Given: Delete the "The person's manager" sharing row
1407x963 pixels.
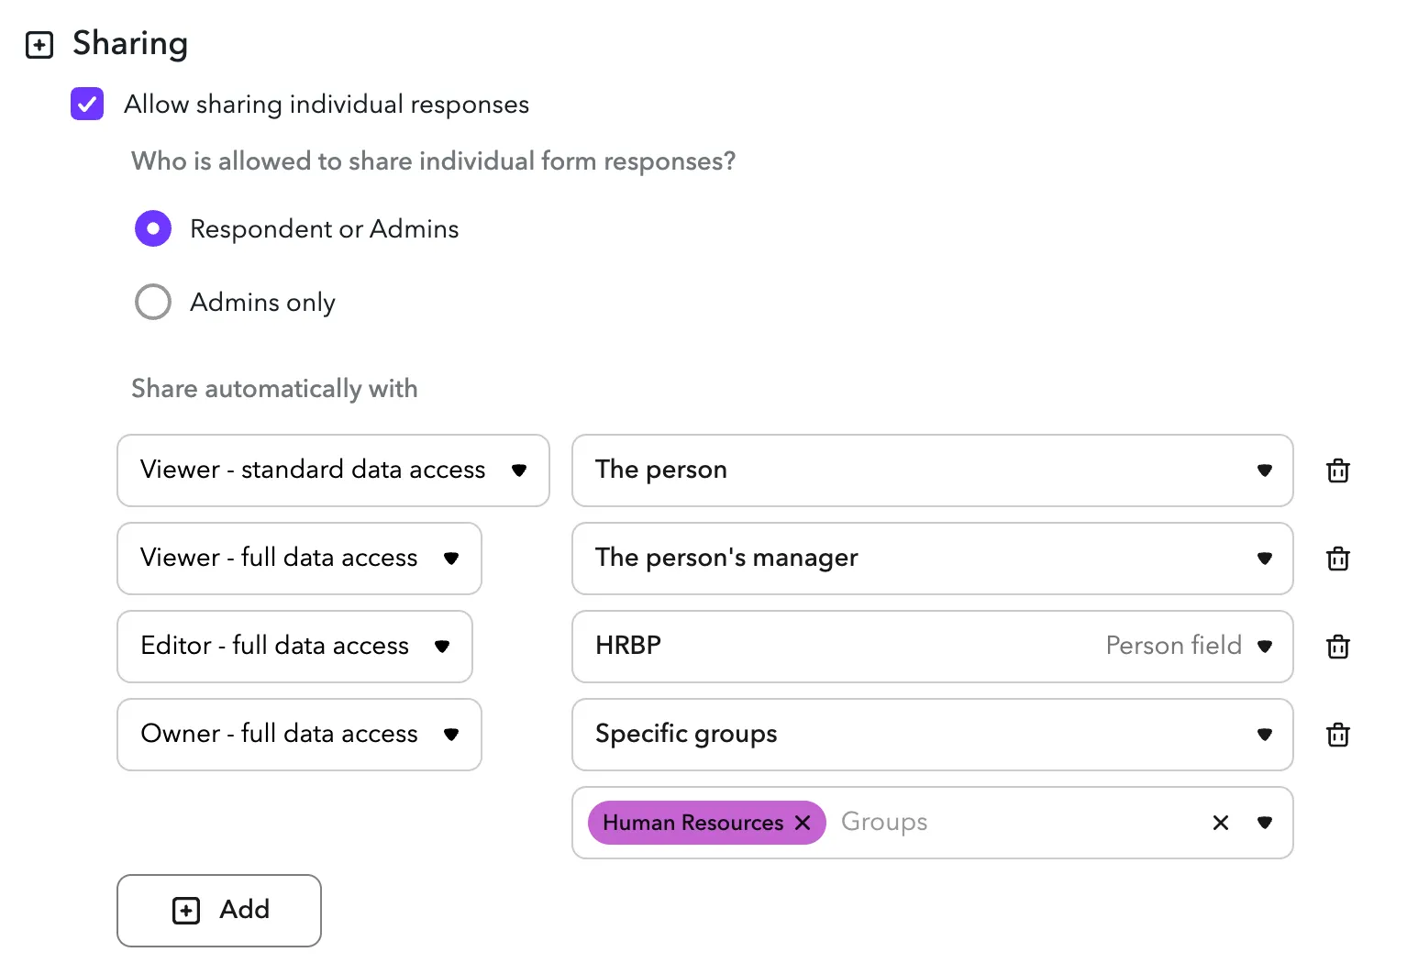Looking at the screenshot, I should click(1338, 559).
